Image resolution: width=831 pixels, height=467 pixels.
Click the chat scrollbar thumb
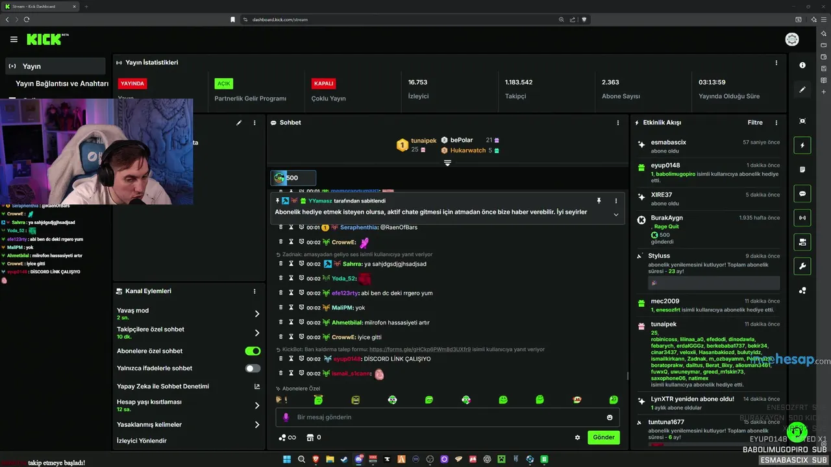coord(627,376)
